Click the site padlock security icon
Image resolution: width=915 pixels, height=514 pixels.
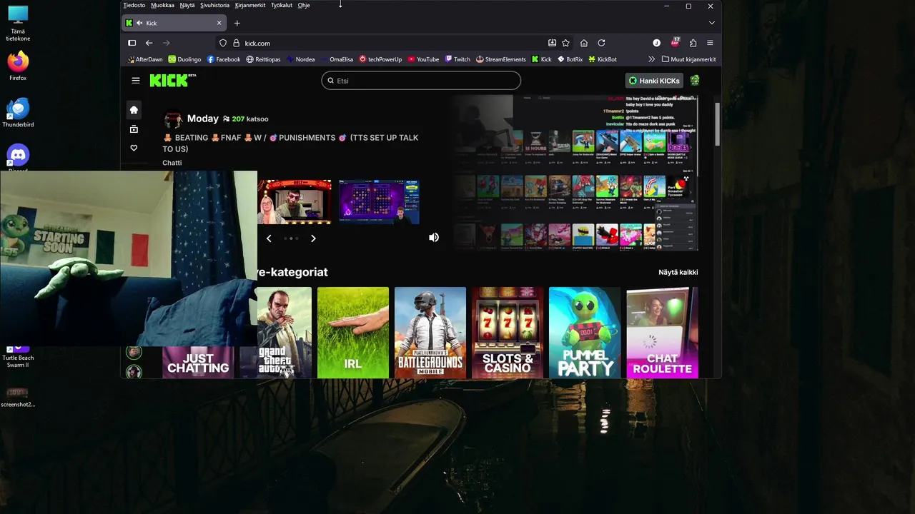237,43
